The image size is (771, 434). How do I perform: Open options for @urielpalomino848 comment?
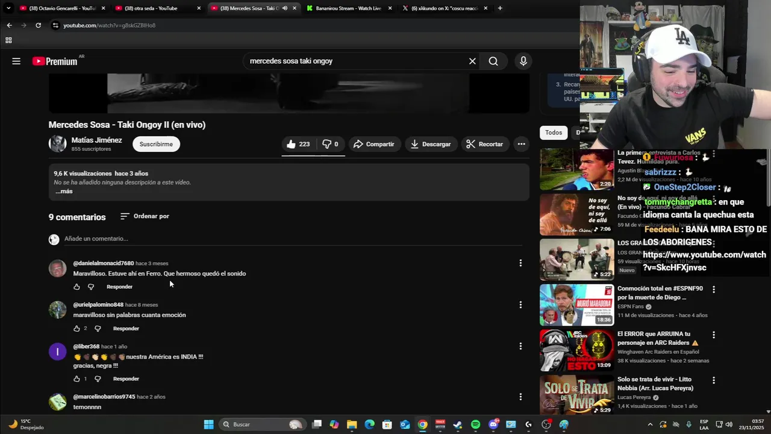tap(520, 305)
